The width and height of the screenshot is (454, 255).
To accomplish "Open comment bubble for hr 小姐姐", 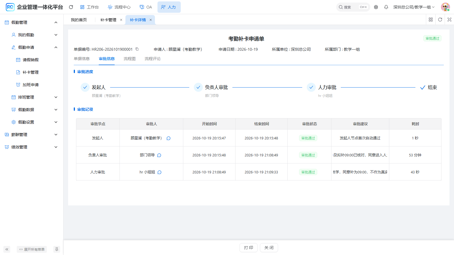I will pyautogui.click(x=159, y=172).
